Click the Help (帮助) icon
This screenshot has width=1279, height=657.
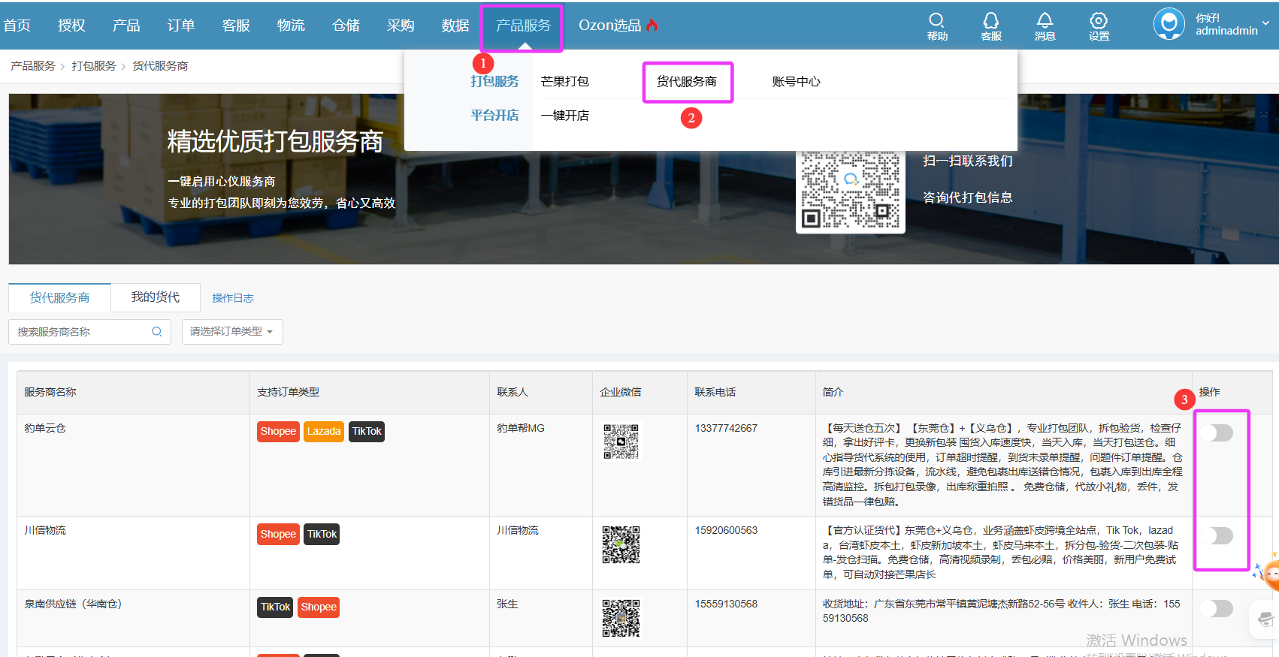click(936, 21)
